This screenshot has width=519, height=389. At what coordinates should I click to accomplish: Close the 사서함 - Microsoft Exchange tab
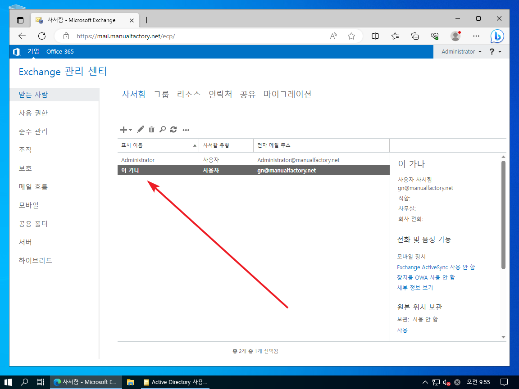(132, 20)
